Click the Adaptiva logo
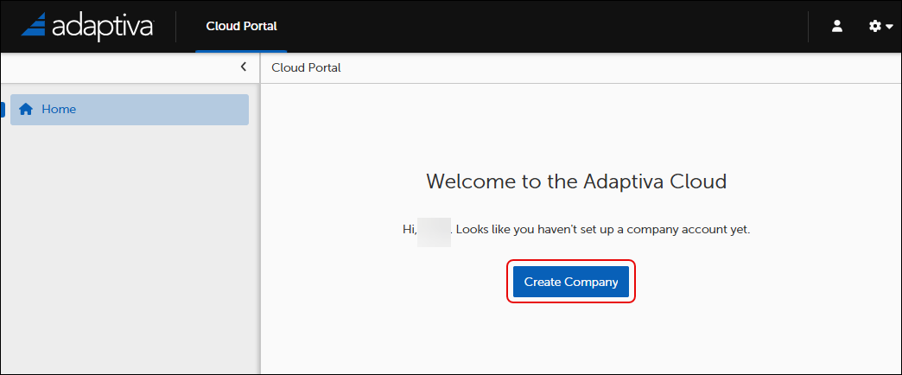Screen dimensions: 902x375 coord(87,27)
